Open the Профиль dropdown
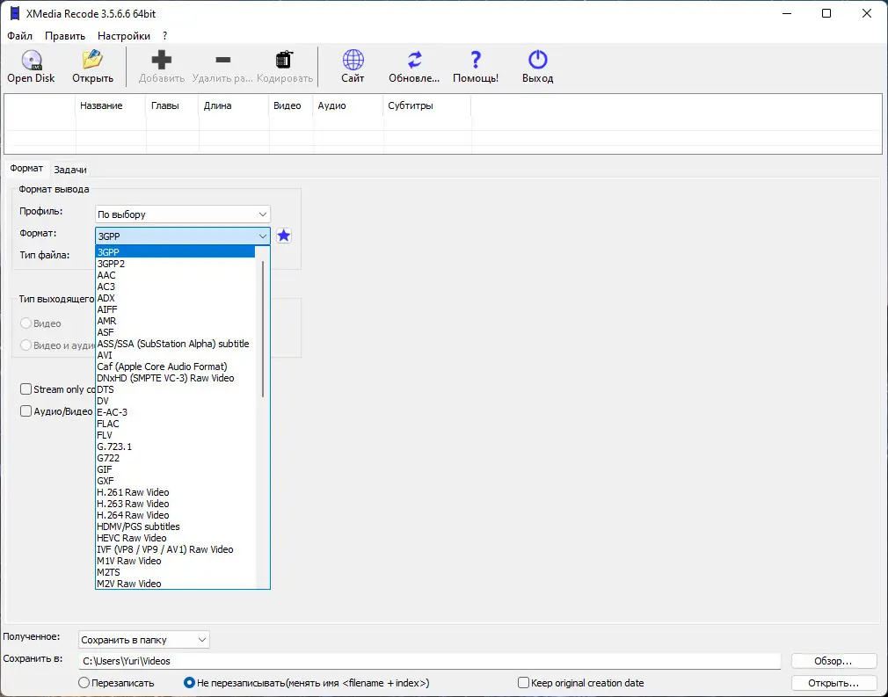The width and height of the screenshot is (888, 697). (182, 214)
